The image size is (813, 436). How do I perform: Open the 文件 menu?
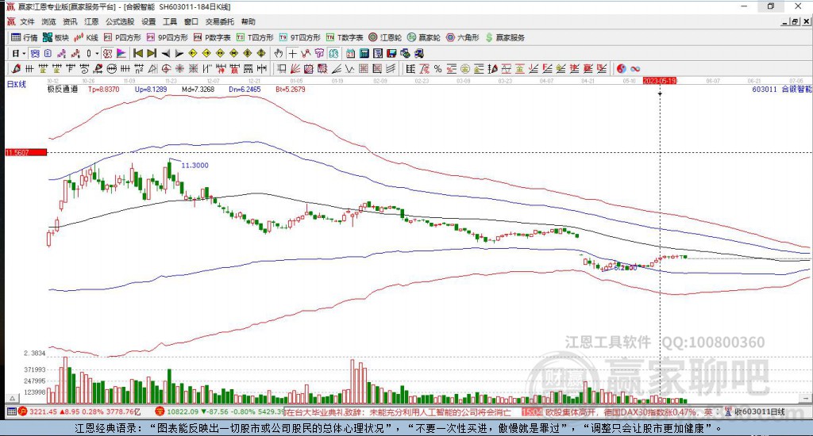pyautogui.click(x=27, y=21)
